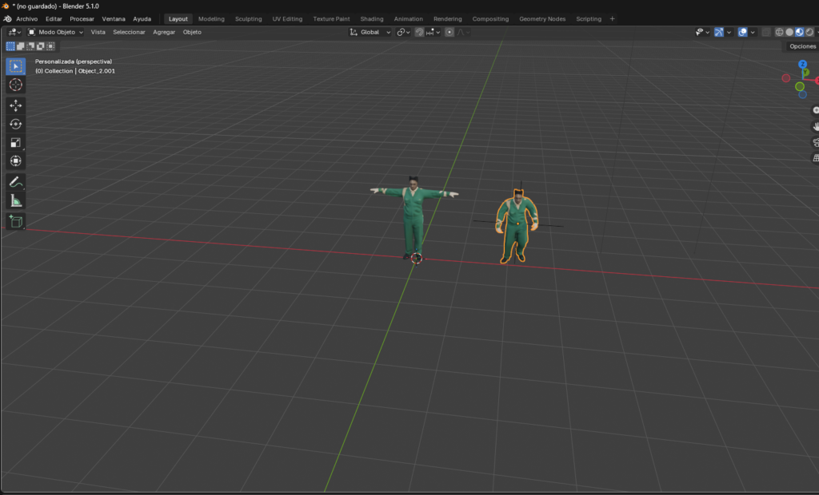The width and height of the screenshot is (819, 495).
Task: Open the Archivo menu
Action: [26, 18]
